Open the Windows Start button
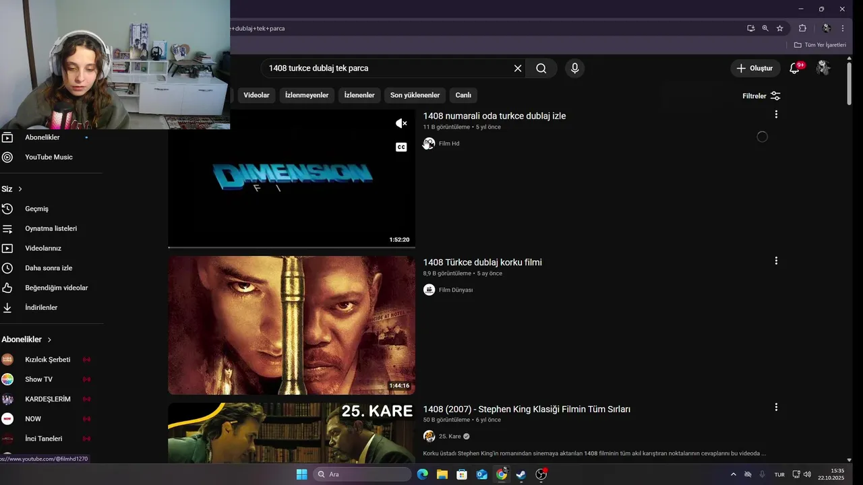Viewport: 863px width, 485px height. (301, 474)
